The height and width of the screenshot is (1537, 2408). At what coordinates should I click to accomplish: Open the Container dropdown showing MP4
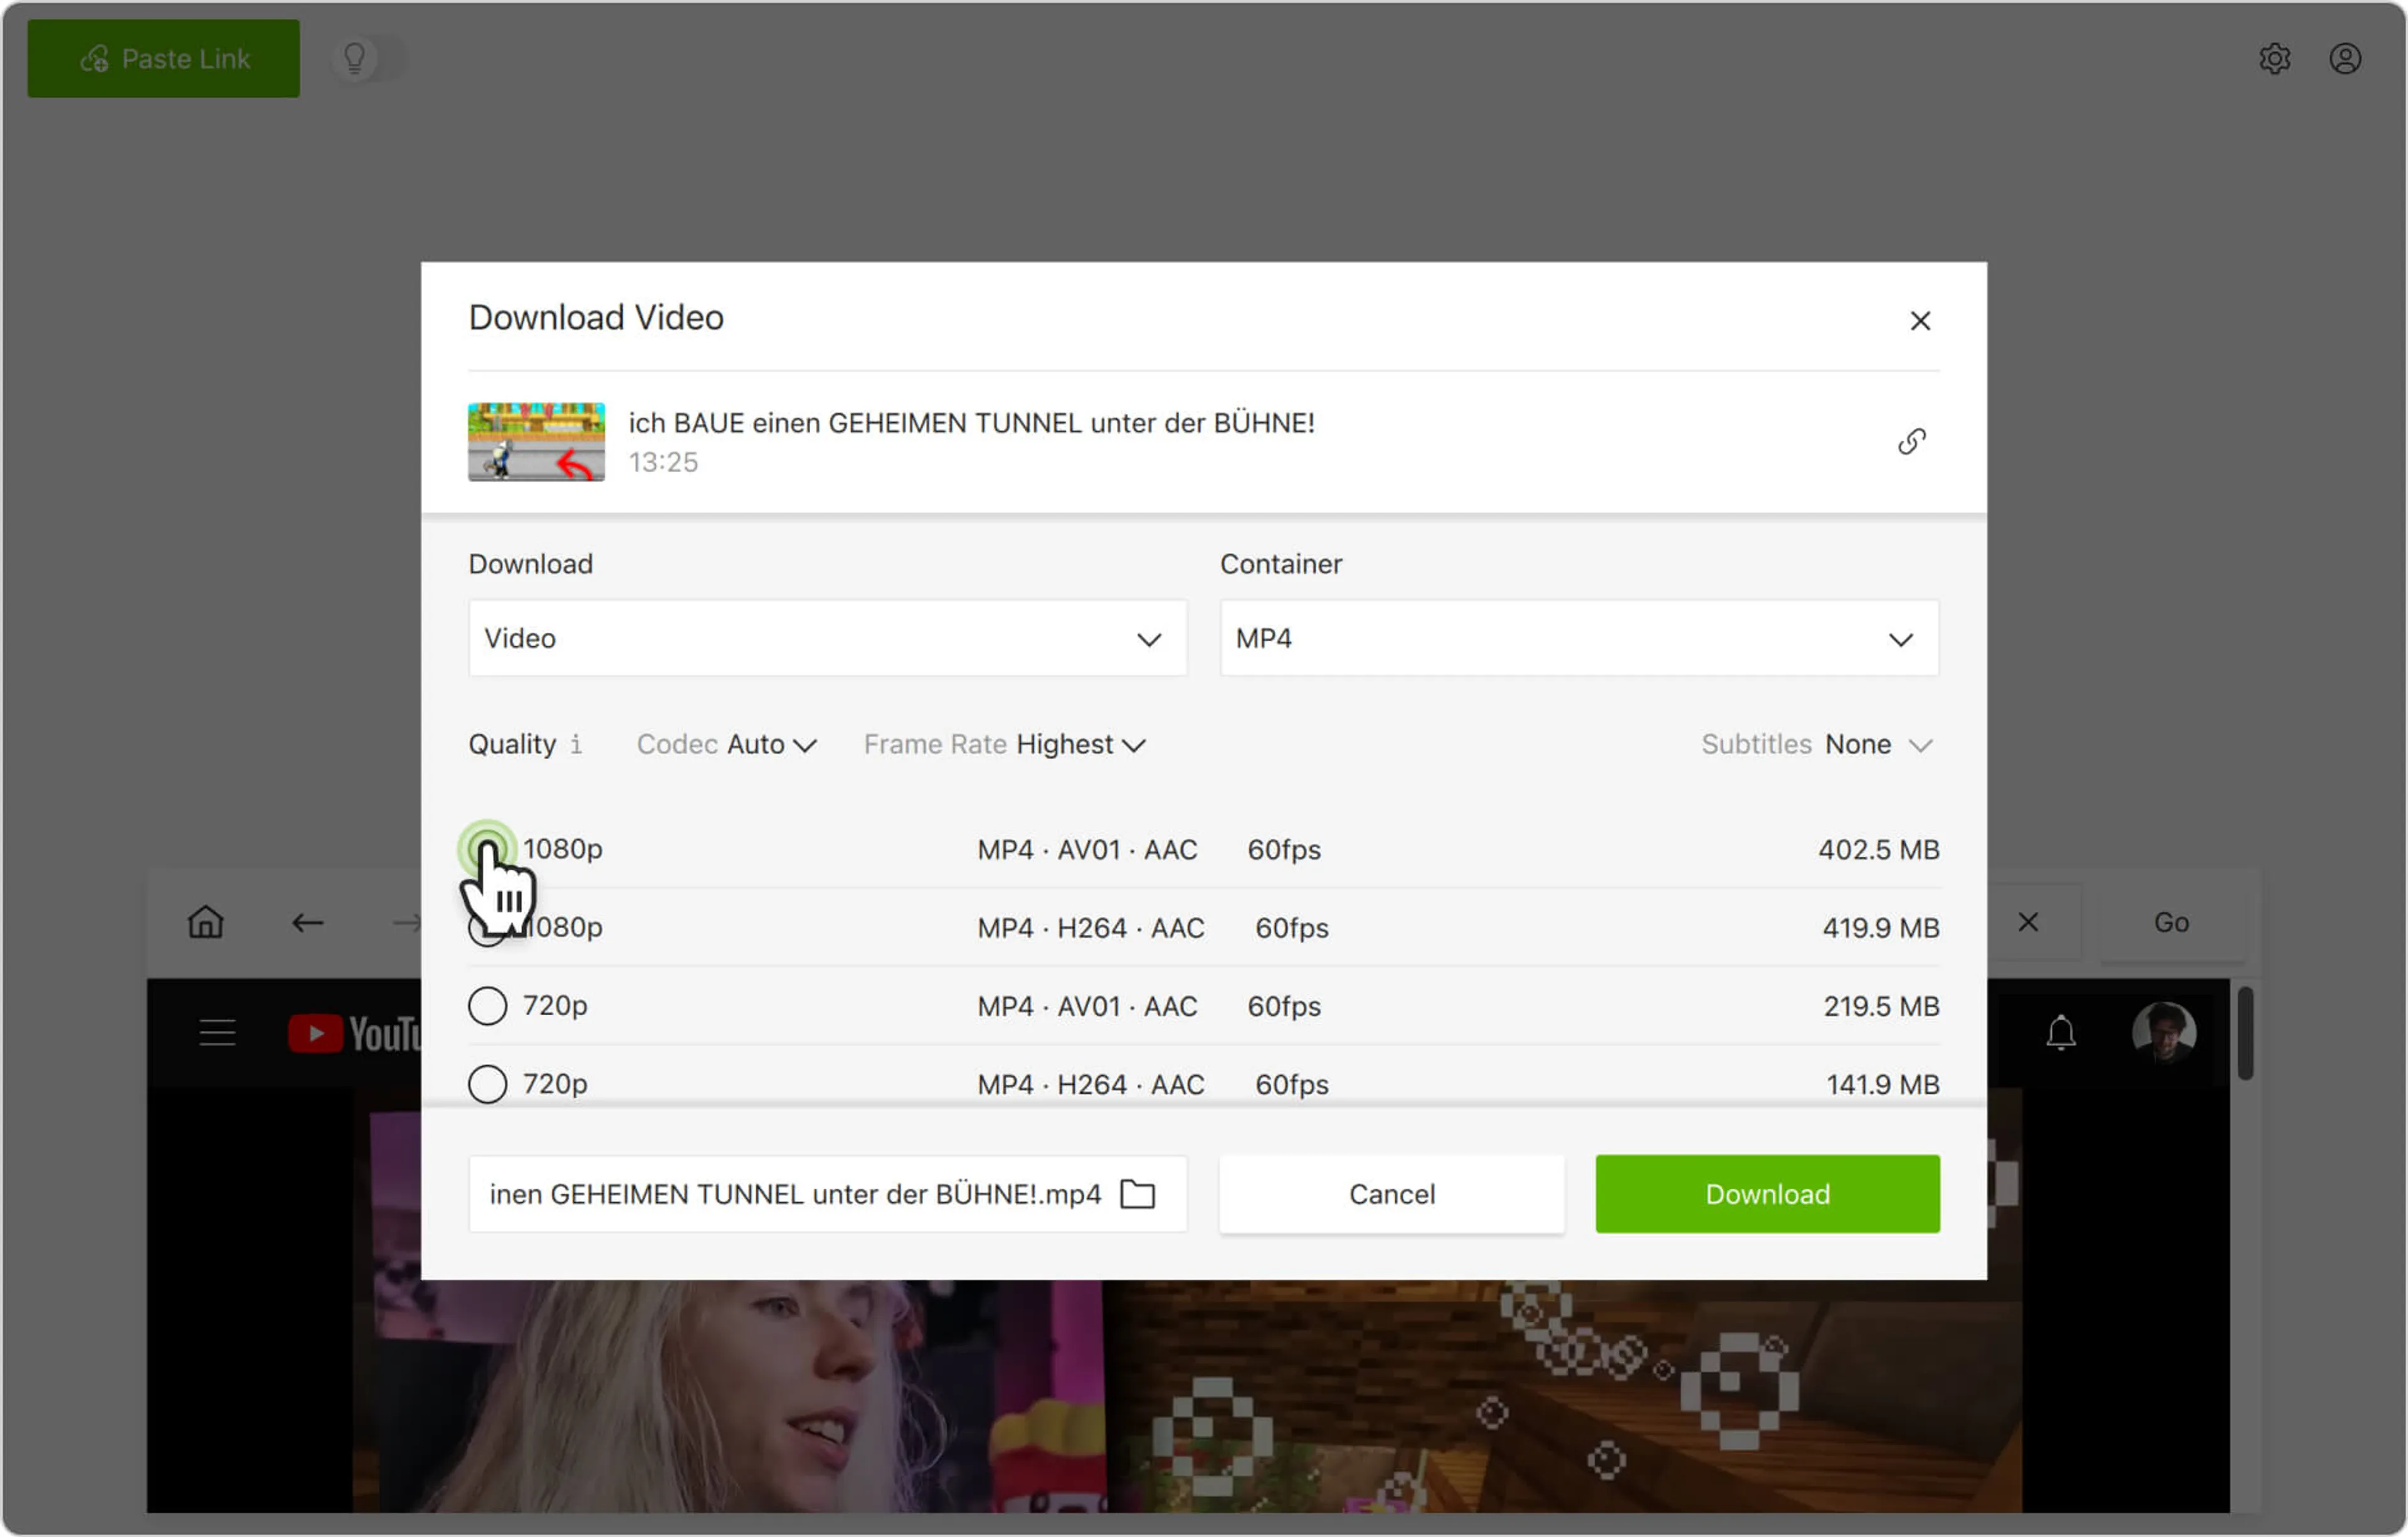coord(1578,638)
